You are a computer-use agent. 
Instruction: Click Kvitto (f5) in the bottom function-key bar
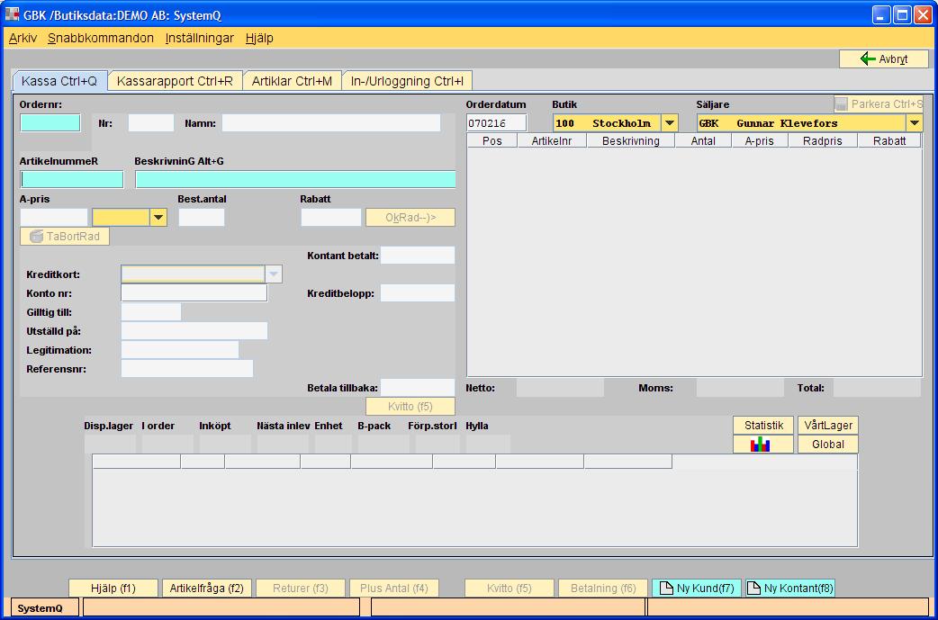click(x=510, y=589)
